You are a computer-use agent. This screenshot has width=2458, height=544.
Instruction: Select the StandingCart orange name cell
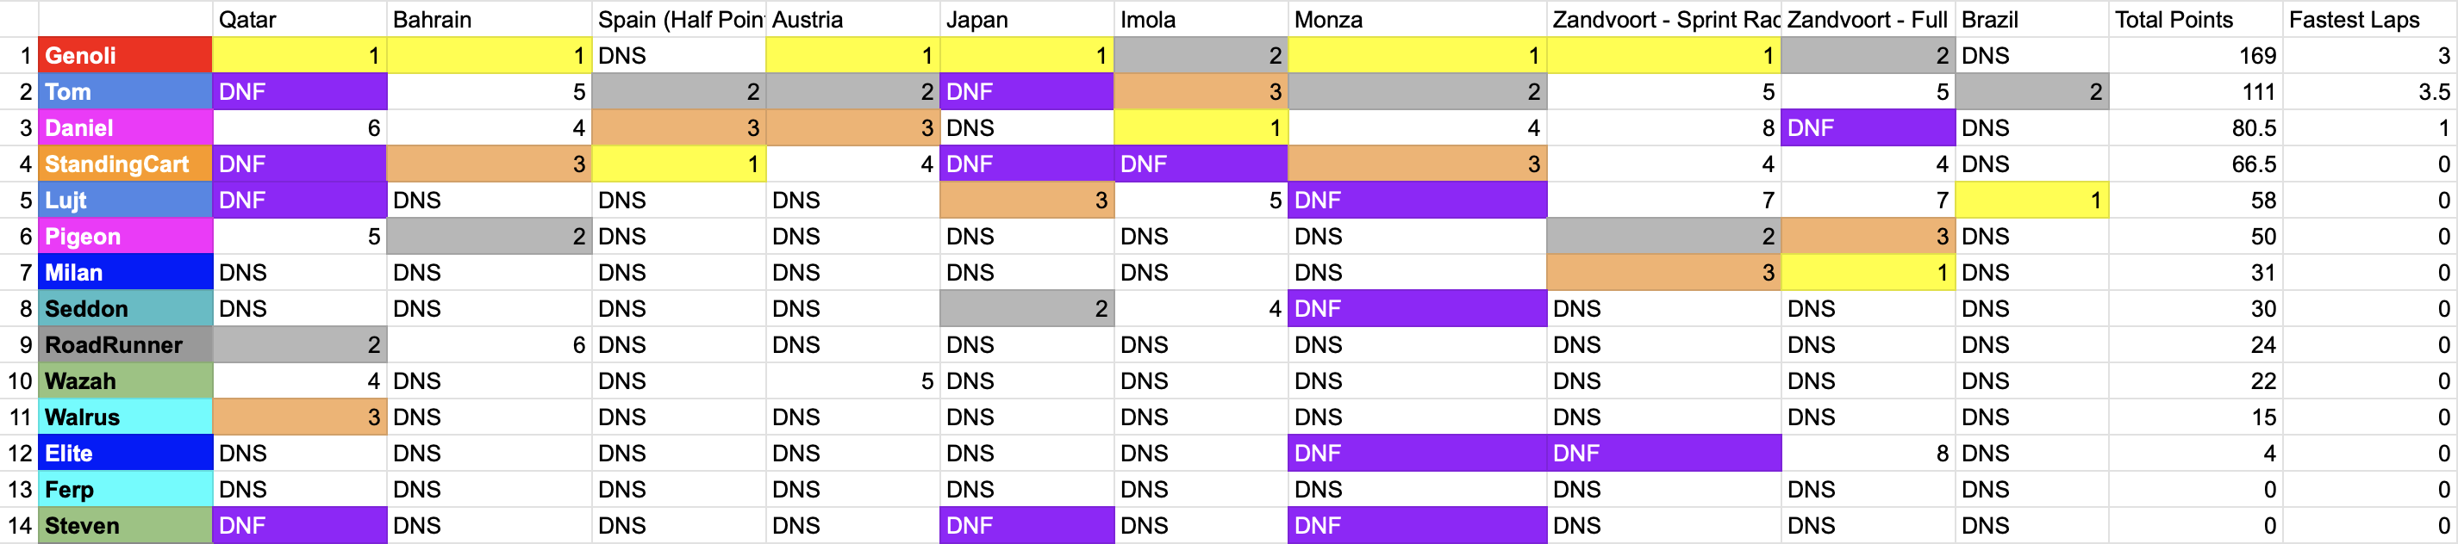125,164
